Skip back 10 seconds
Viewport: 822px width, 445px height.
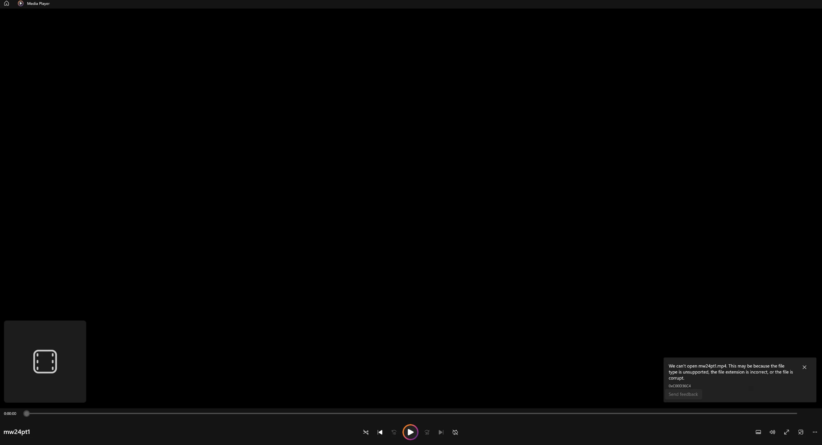coord(394,432)
